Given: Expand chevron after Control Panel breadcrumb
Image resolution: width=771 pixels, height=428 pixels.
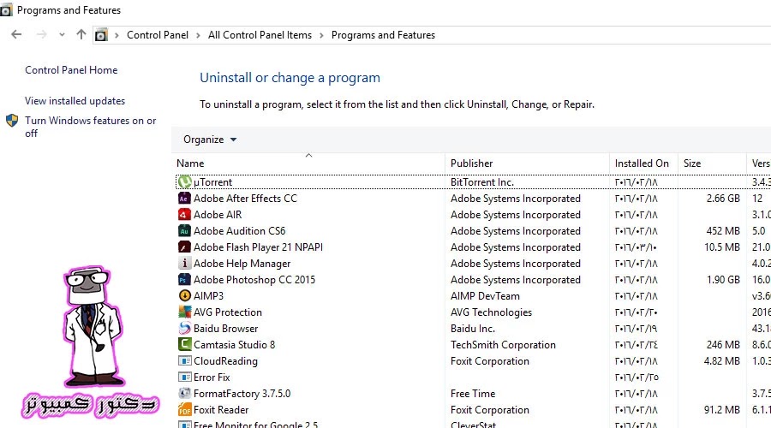Looking at the screenshot, I should [x=198, y=35].
